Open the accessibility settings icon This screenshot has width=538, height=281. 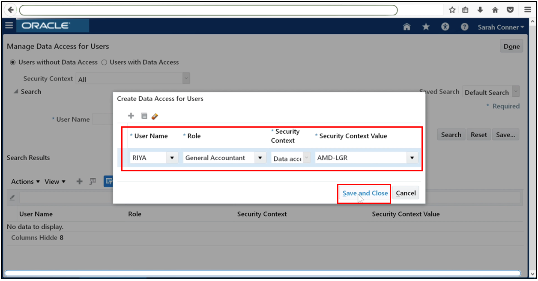click(445, 27)
